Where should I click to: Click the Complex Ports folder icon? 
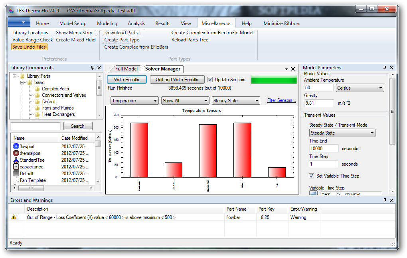pos(38,89)
